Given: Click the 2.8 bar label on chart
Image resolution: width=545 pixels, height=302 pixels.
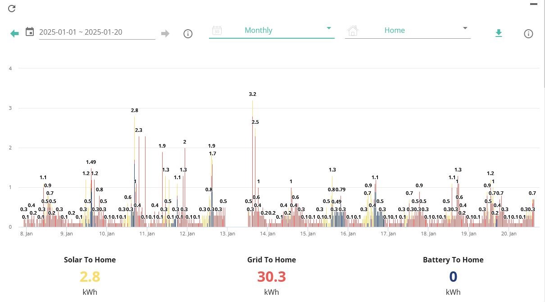Looking at the screenshot, I should 135,110.
